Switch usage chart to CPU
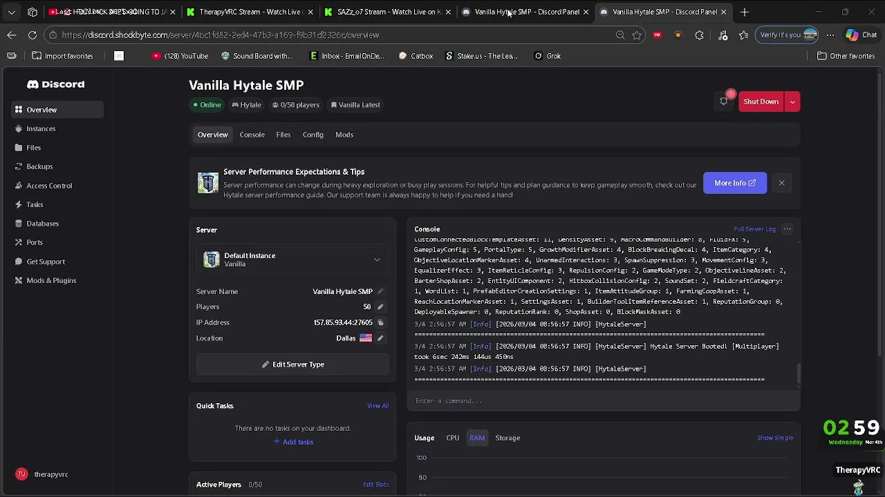 click(x=453, y=438)
